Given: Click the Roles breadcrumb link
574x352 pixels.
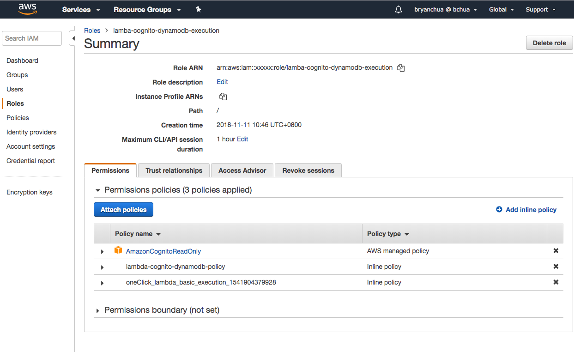Looking at the screenshot, I should point(92,30).
